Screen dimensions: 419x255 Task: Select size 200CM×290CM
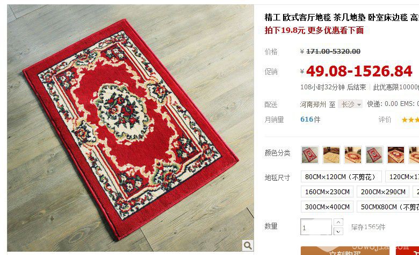click(383, 192)
